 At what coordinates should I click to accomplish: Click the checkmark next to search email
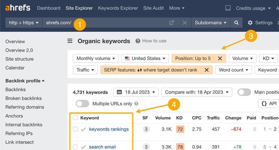pyautogui.click(x=83, y=147)
